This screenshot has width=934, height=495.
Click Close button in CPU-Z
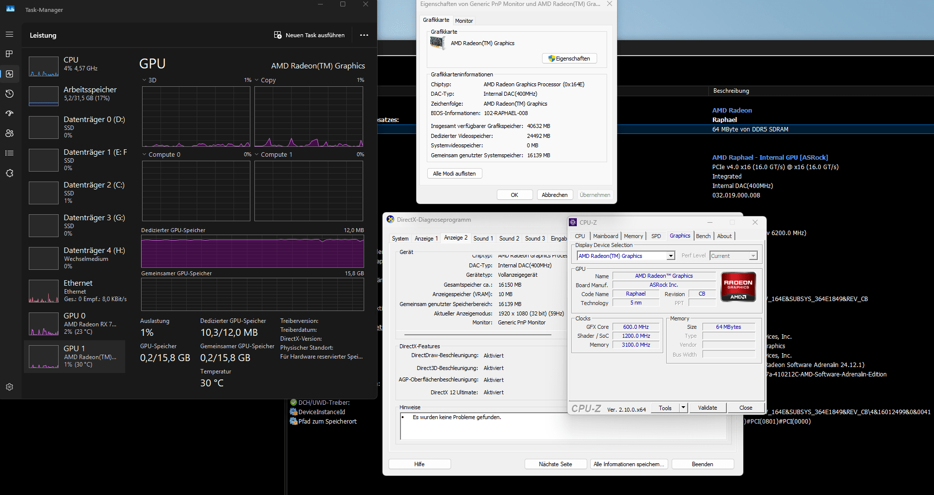click(746, 408)
